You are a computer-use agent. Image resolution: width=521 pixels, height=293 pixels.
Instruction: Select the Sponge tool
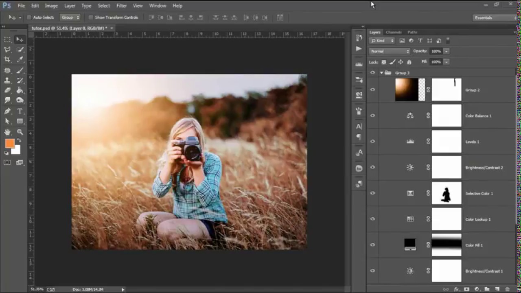(20, 101)
